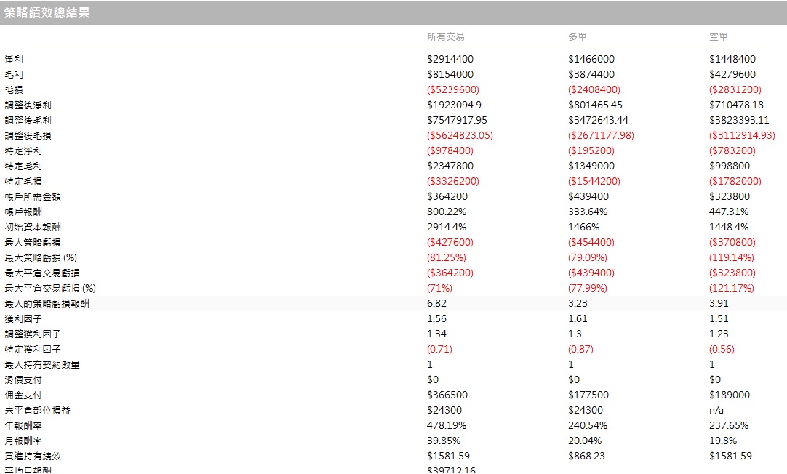The height and width of the screenshot is (474, 787).
Task: Select the 所有交易 column header
Action: point(446,36)
